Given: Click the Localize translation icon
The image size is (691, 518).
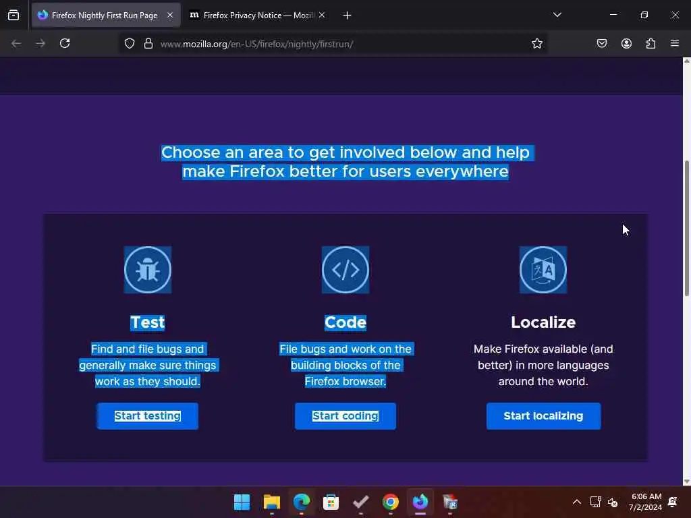Looking at the screenshot, I should (x=543, y=270).
